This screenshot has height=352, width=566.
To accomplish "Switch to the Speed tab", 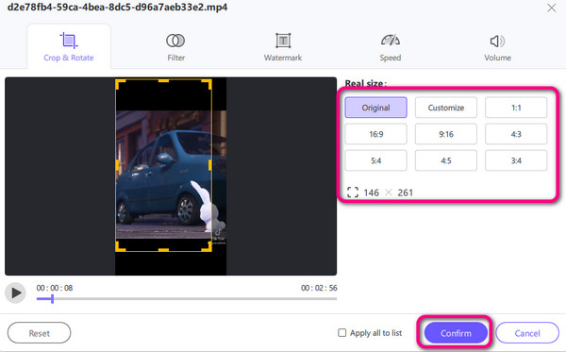I will [x=391, y=47].
